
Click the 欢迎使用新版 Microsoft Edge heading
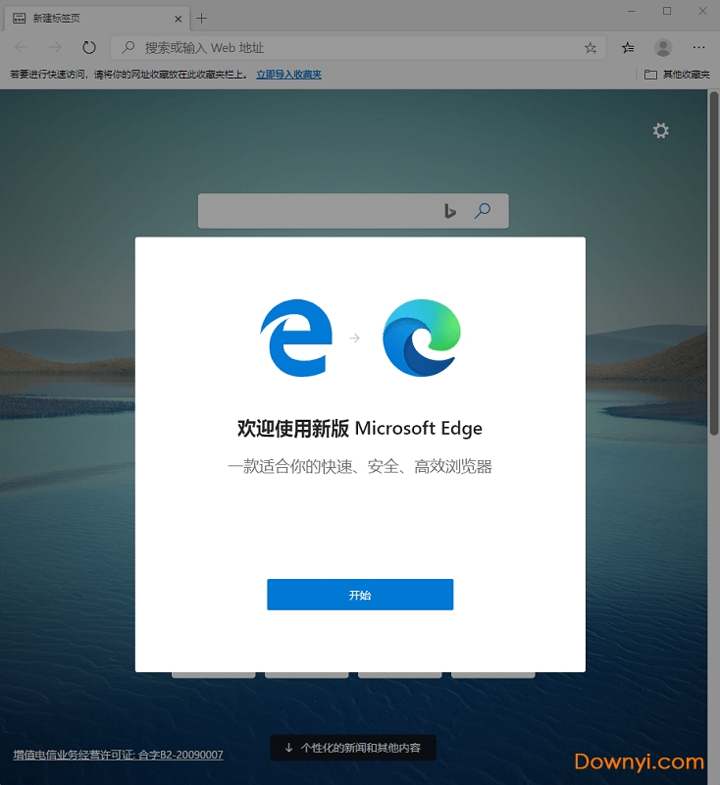(360, 428)
